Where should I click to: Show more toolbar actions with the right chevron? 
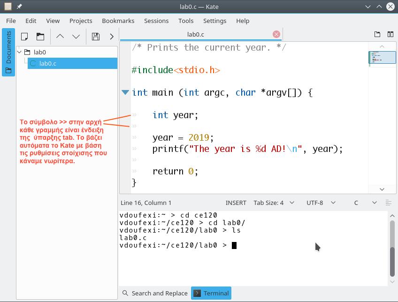click(112, 37)
